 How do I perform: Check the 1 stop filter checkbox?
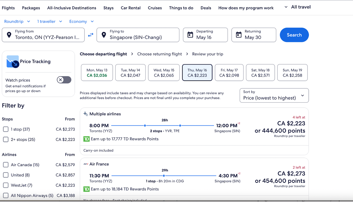point(6,129)
